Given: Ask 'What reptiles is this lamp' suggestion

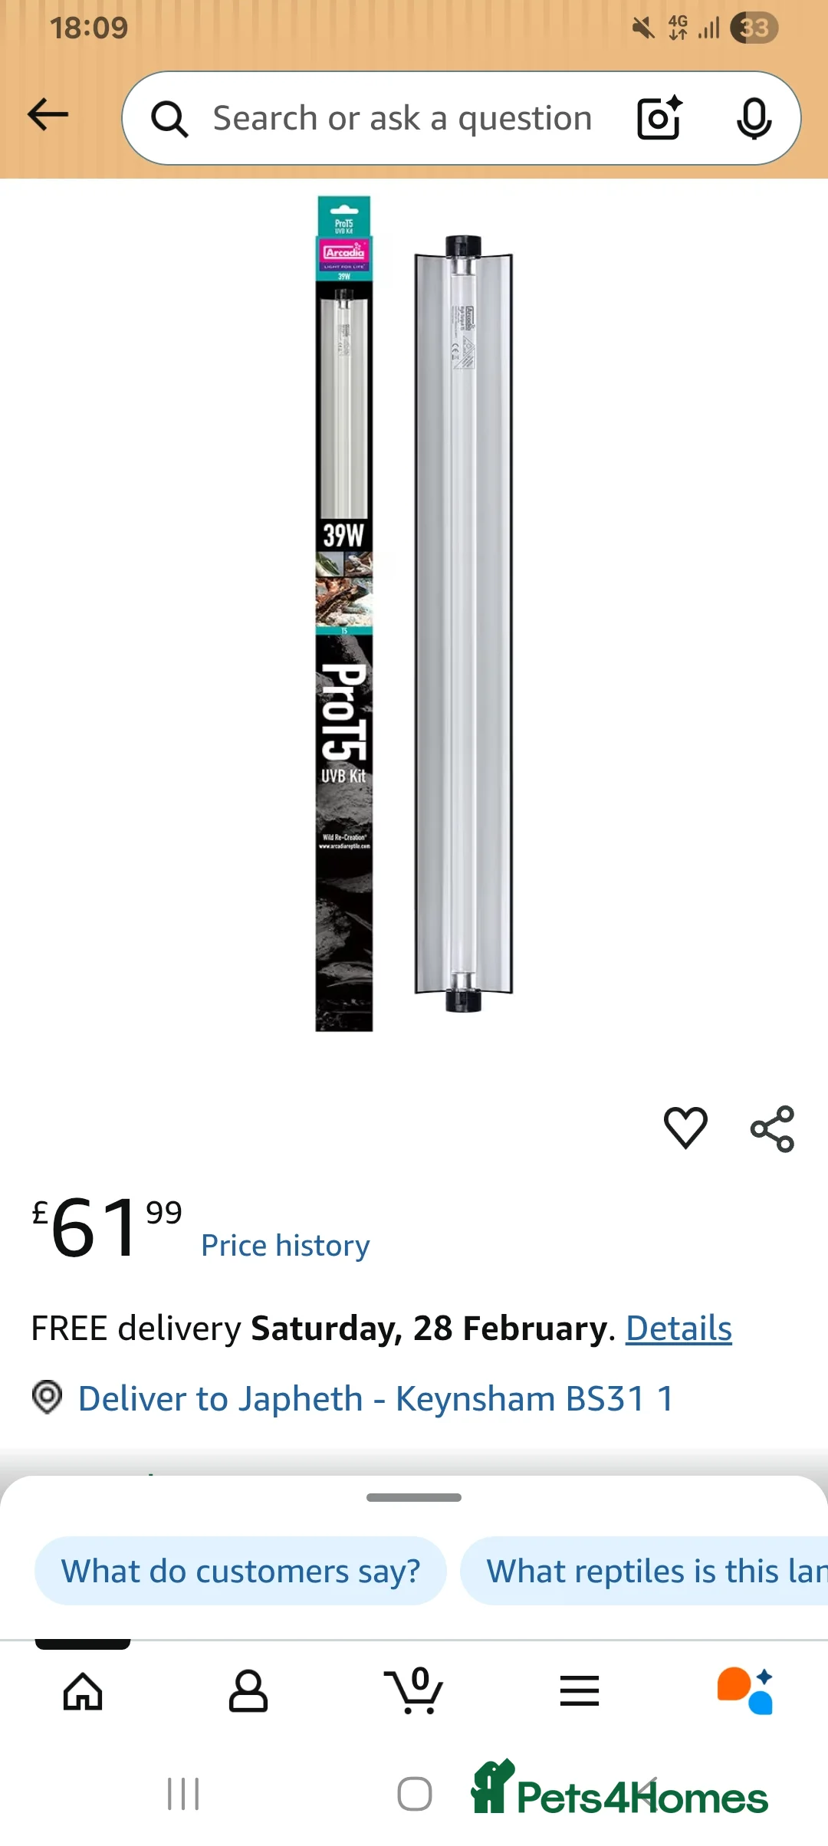Looking at the screenshot, I should [x=644, y=1571].
